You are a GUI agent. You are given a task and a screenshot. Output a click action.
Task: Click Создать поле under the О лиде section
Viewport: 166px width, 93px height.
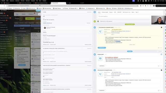pos(53,44)
